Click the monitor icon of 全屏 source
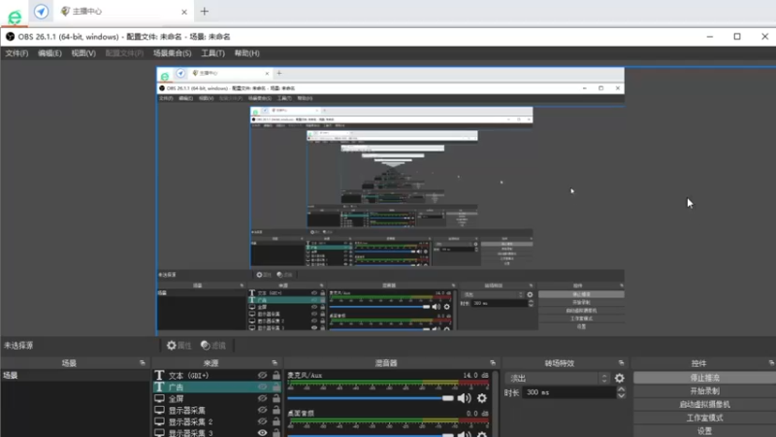The width and height of the screenshot is (776, 437). [159, 398]
